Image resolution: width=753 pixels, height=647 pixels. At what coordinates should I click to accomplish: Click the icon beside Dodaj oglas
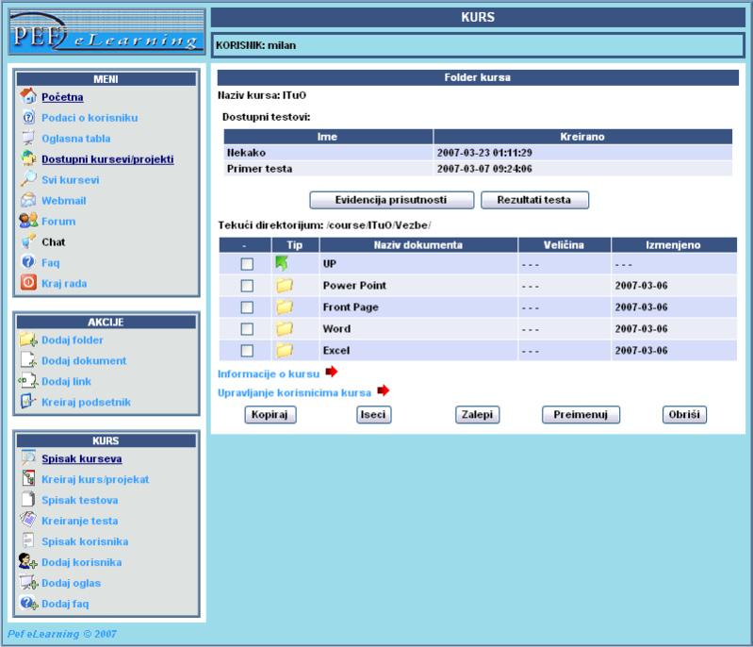click(x=28, y=582)
